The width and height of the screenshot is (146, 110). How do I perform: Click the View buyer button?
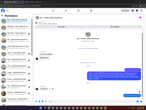(61, 27)
